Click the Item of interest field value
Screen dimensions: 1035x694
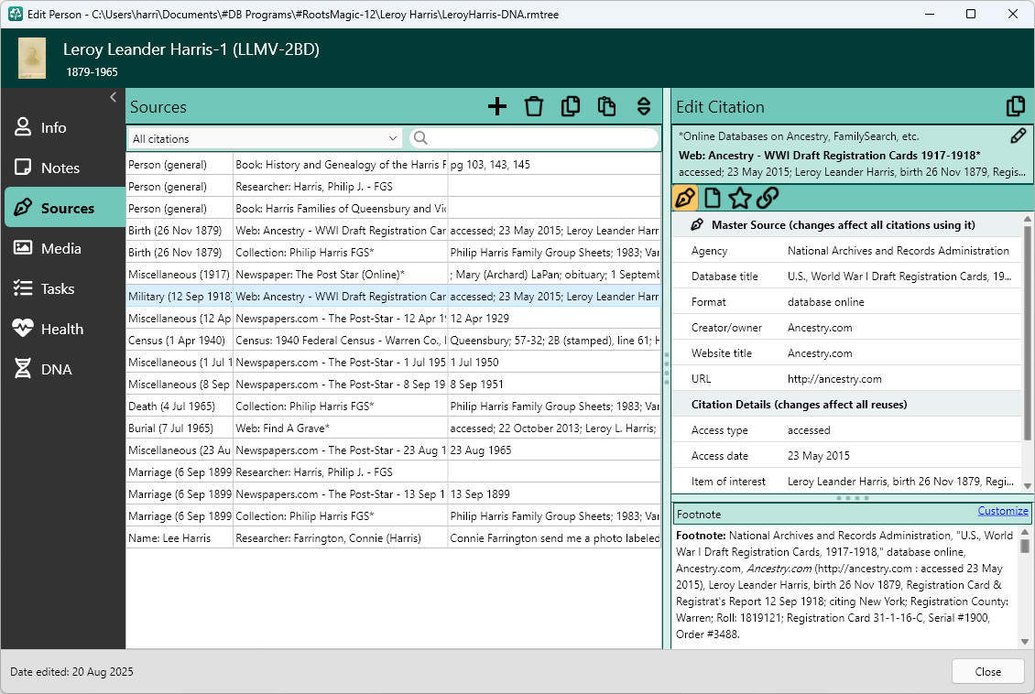900,482
